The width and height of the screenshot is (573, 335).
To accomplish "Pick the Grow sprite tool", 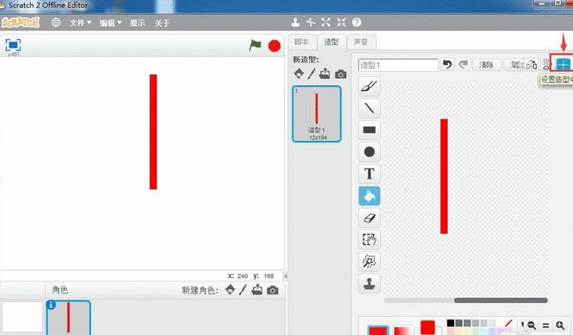I will coord(326,23).
